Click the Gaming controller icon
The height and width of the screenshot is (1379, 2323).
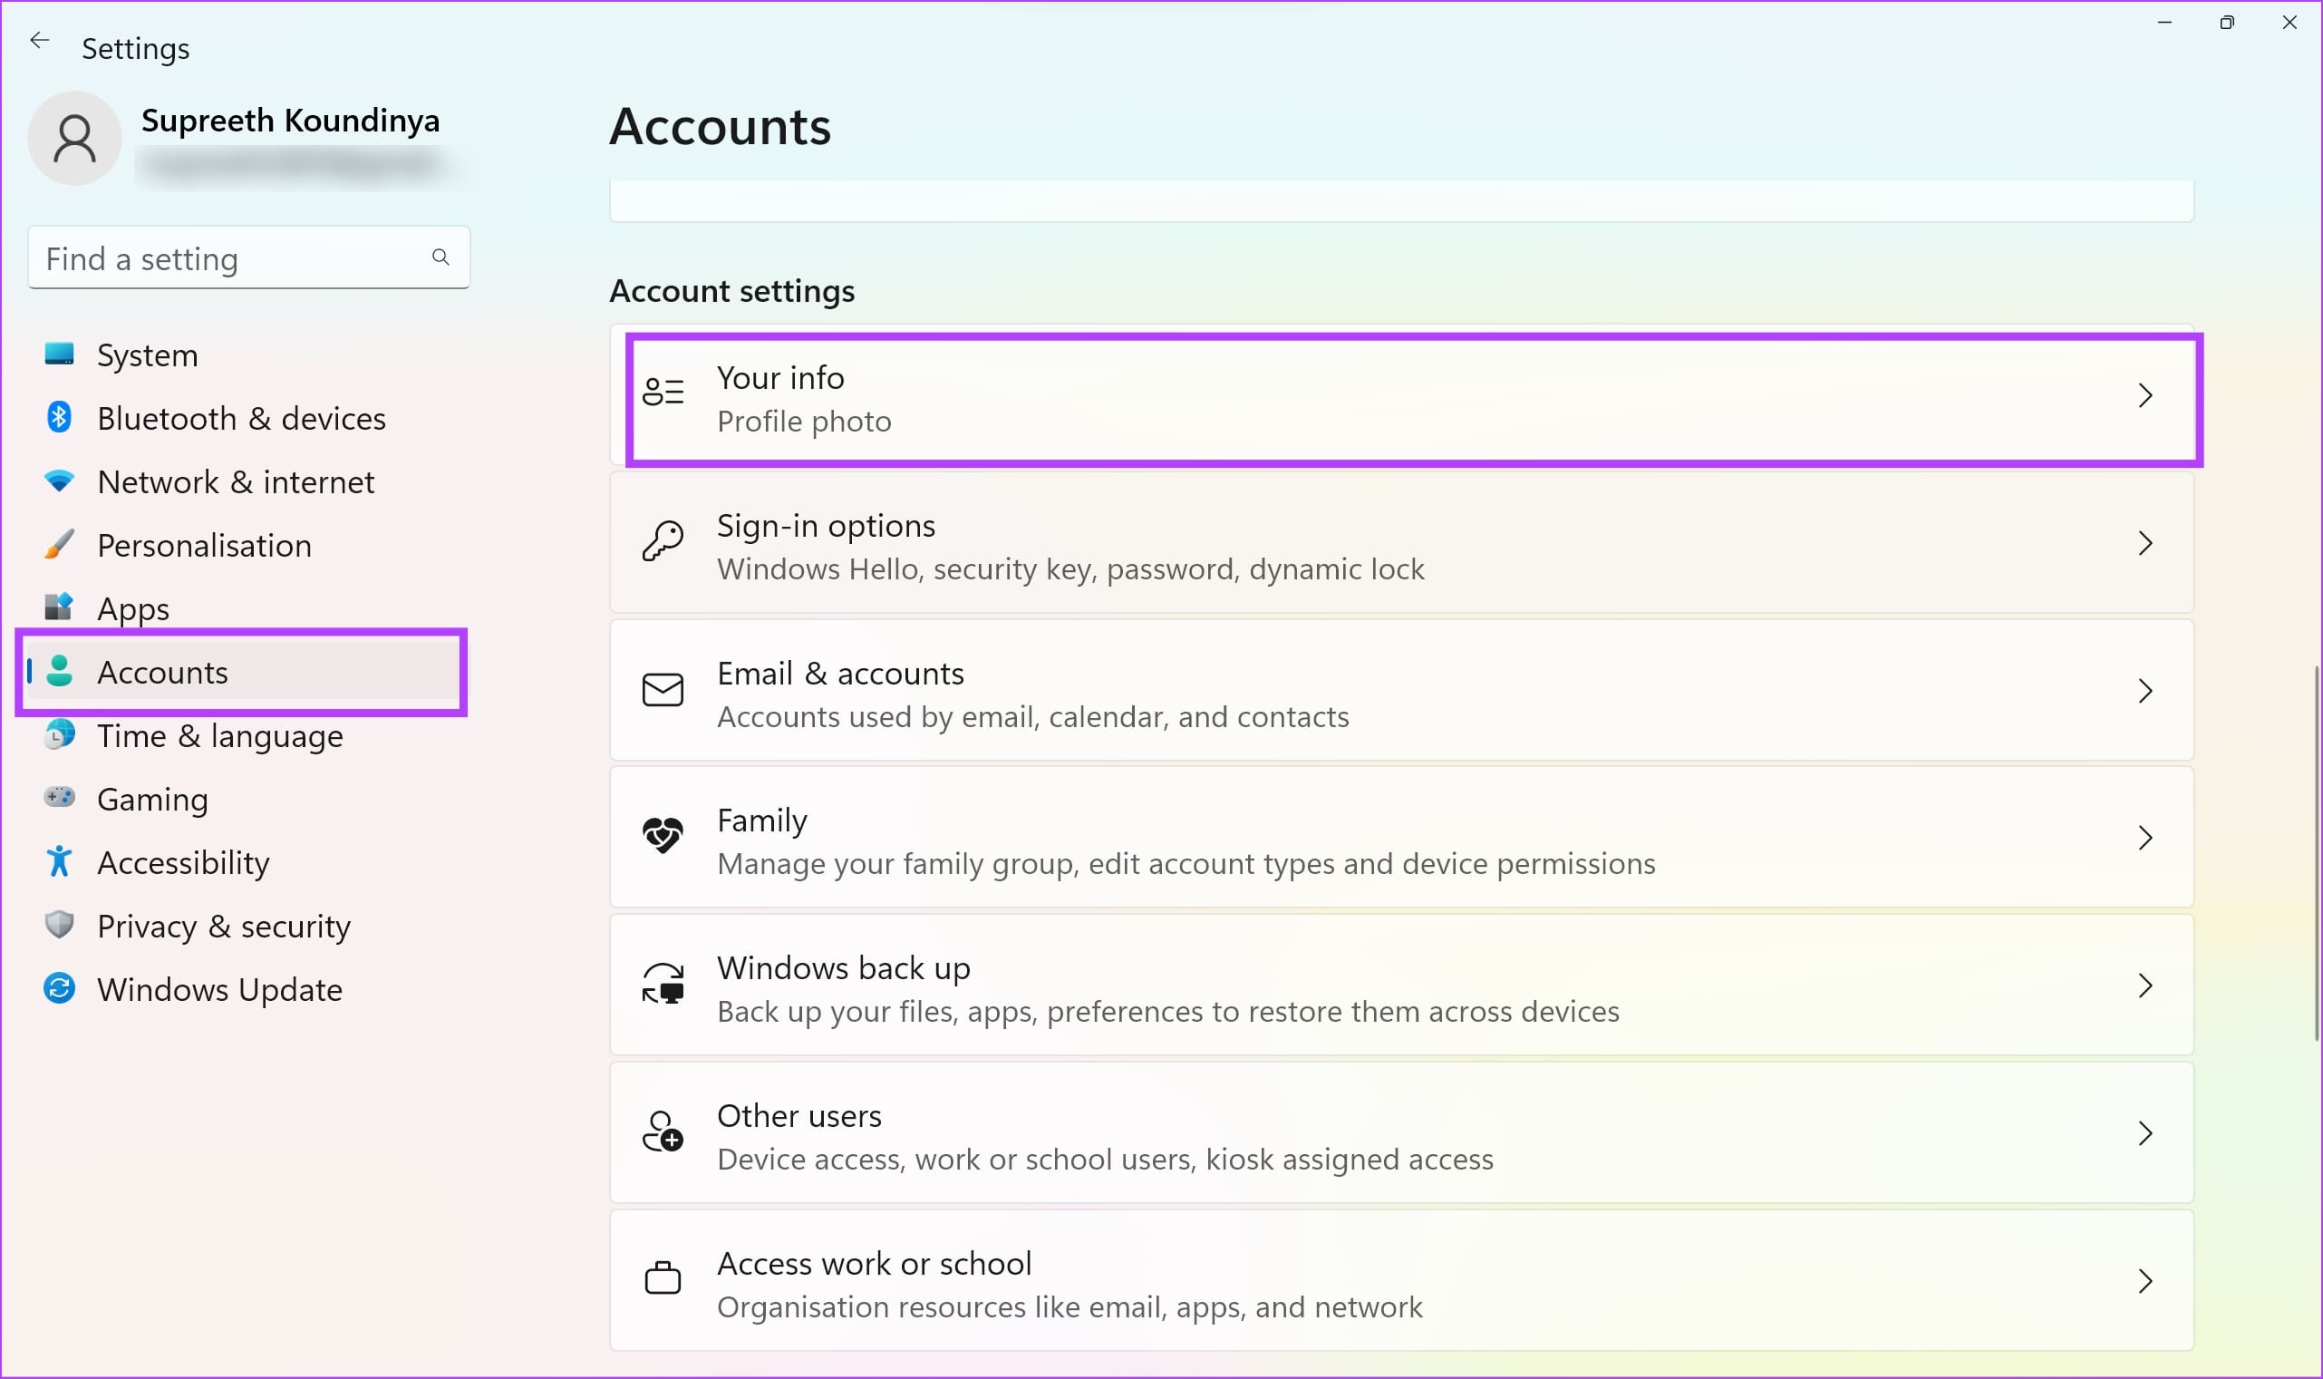[x=60, y=797]
